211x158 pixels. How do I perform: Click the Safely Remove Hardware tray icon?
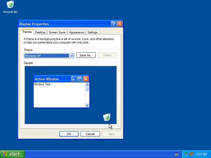coord(186,154)
